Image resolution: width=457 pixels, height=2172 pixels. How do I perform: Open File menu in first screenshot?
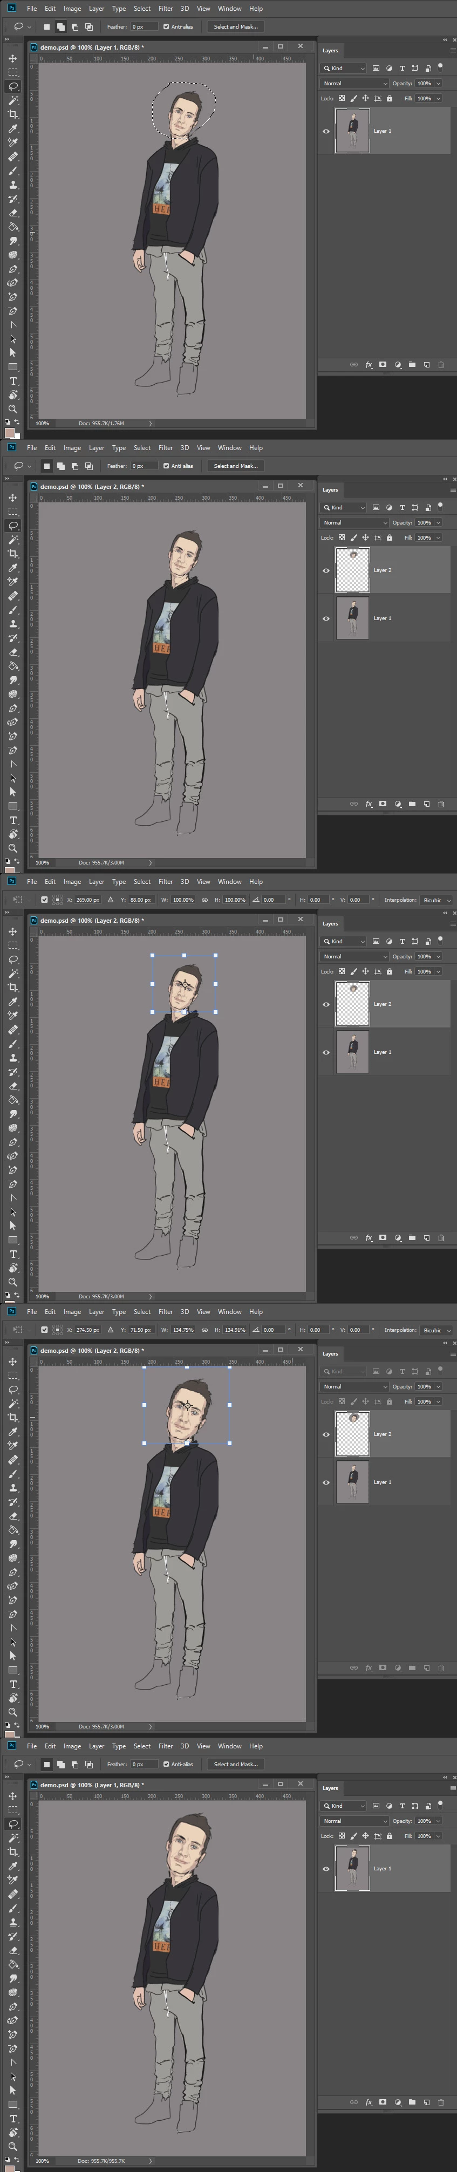tap(31, 9)
